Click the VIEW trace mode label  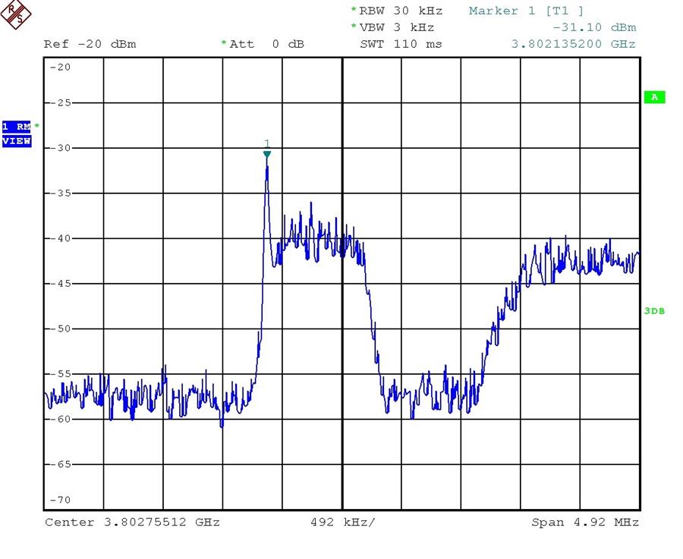(16, 141)
